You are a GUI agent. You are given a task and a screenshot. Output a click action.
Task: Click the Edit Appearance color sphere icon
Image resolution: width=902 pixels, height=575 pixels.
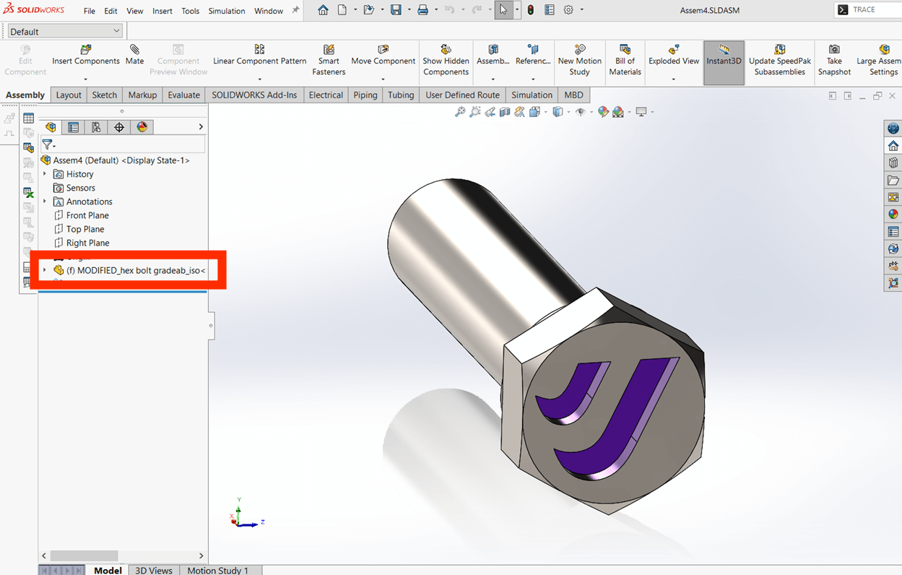tap(603, 112)
